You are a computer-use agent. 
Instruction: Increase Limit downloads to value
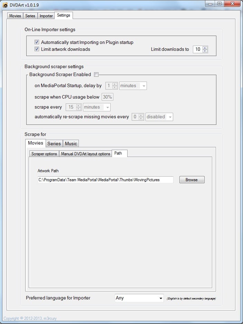(205, 48)
